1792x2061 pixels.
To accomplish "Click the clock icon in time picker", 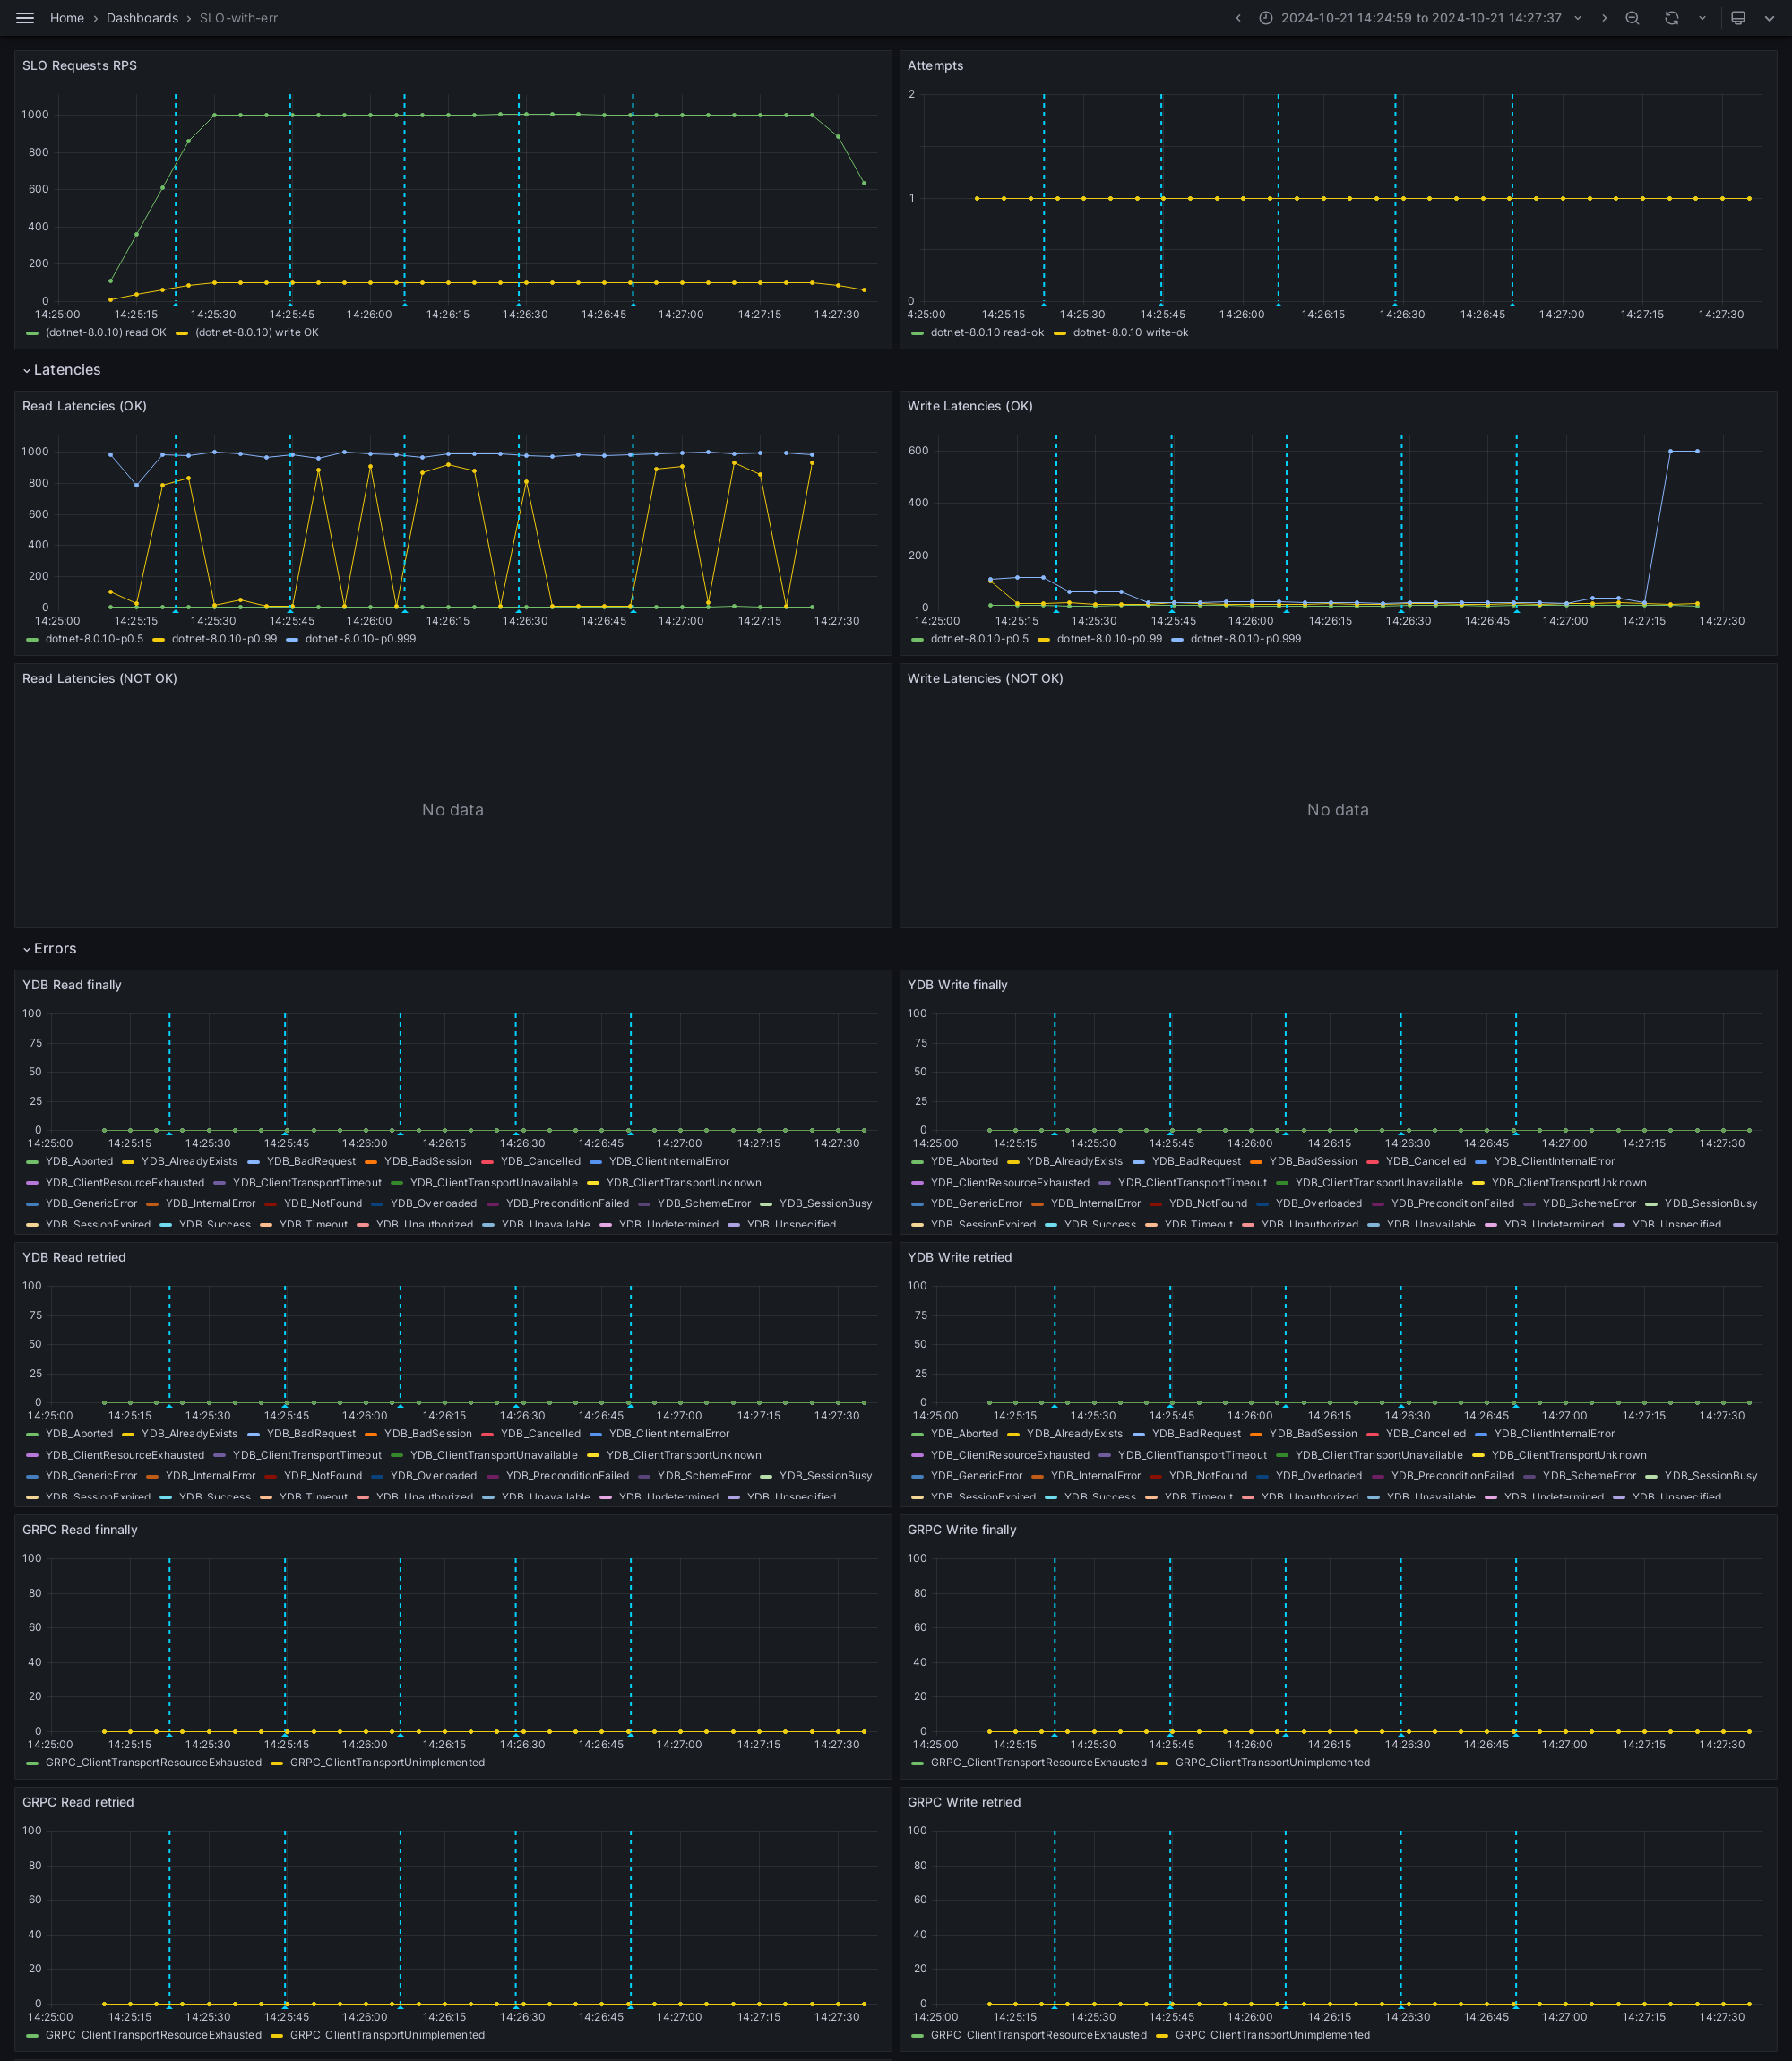I will [x=1265, y=18].
